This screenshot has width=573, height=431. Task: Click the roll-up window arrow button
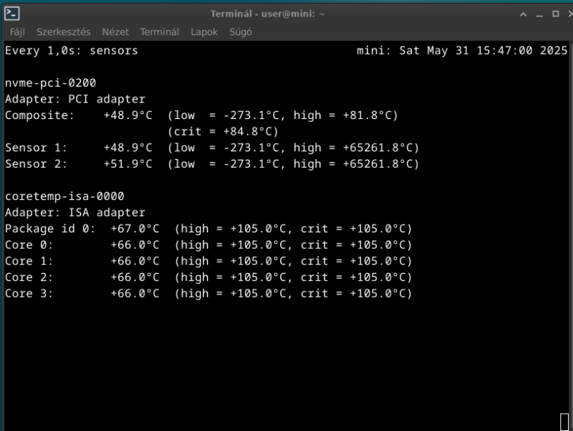tap(524, 14)
